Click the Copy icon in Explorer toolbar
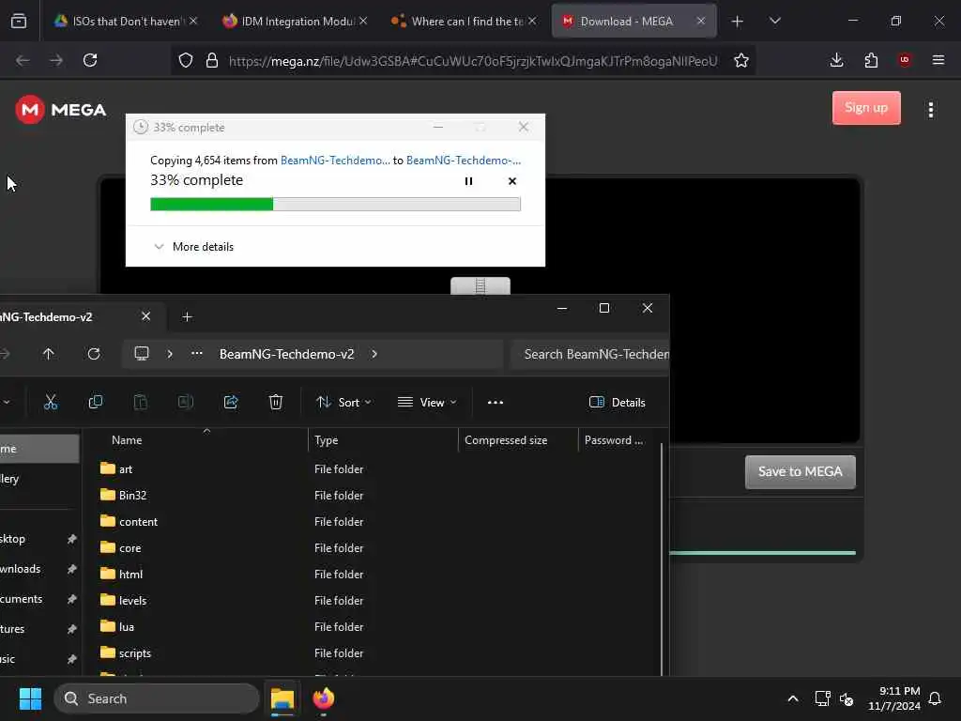961x721 pixels. pyautogui.click(x=95, y=402)
